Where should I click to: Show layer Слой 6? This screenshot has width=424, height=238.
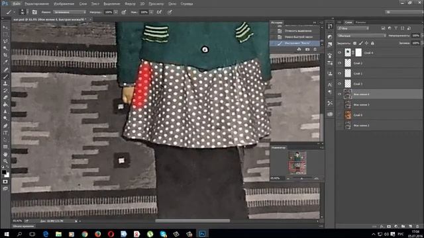tap(340, 115)
